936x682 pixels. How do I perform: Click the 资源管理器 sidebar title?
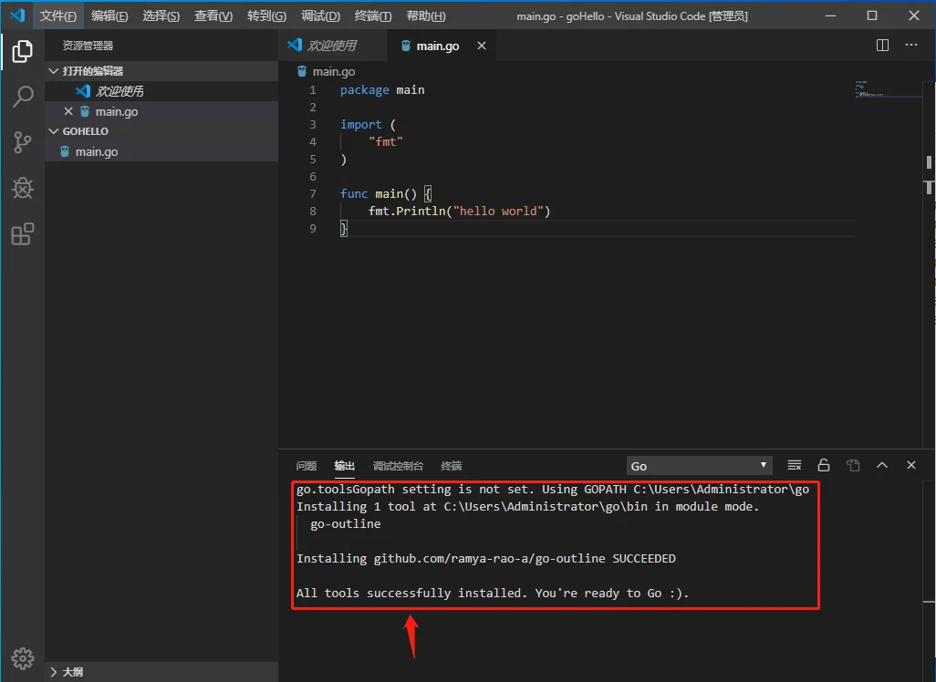(88, 46)
